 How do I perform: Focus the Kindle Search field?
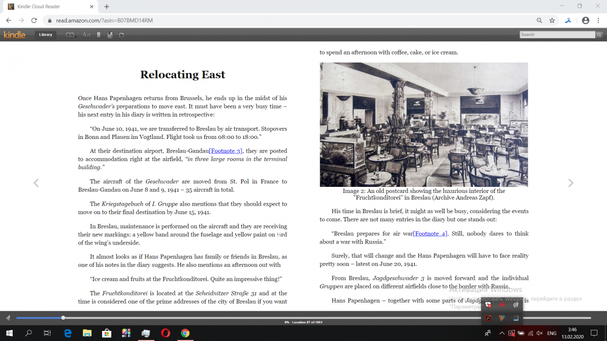click(557, 35)
